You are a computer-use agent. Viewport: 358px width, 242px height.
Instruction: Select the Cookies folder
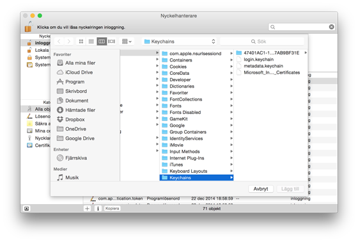[197, 67]
